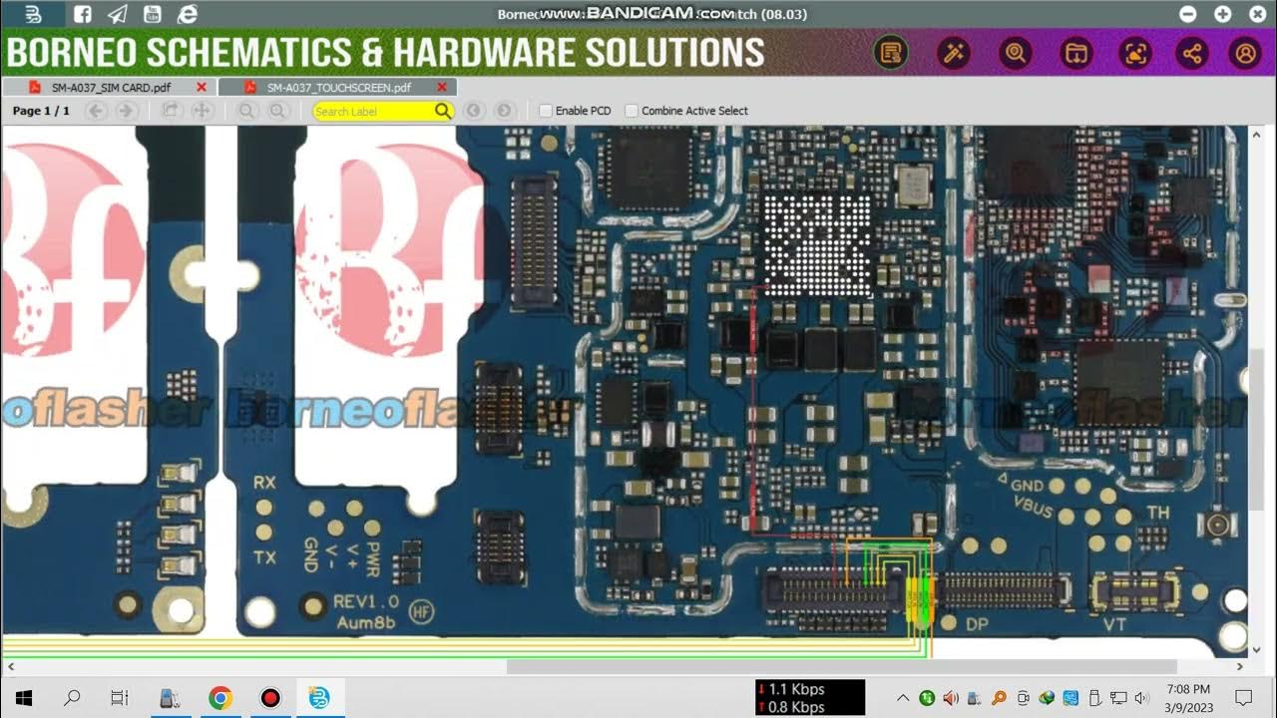
Task: Open the Internet Explorer web icon
Action: click(187, 14)
